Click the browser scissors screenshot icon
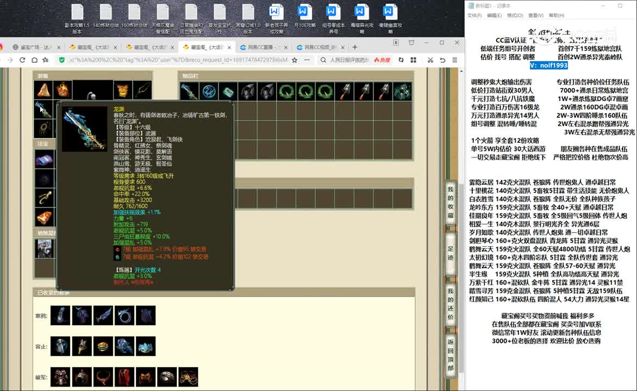637x391 pixels. pyautogui.click(x=430, y=60)
